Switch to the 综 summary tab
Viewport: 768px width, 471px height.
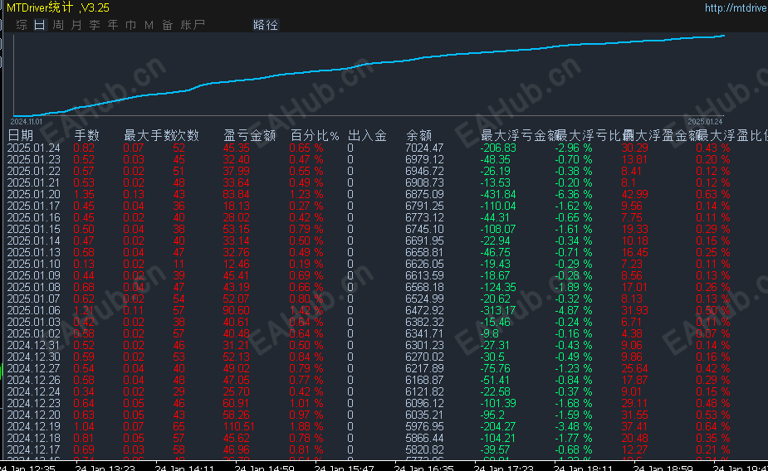[x=22, y=25]
